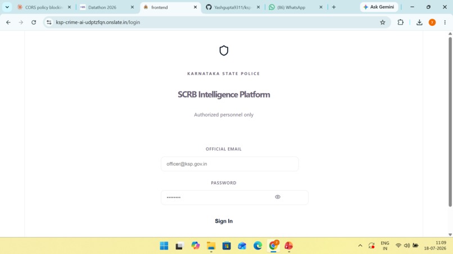
Task: Launch Copilot from the taskbar
Action: (195, 246)
